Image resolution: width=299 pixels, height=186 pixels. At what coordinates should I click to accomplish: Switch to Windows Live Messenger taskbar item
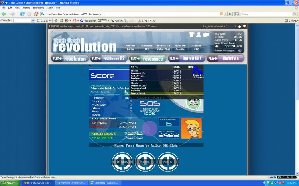click(x=72, y=183)
